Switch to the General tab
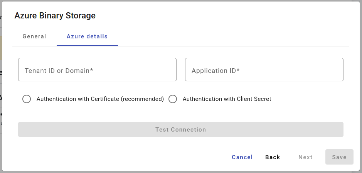The height and width of the screenshot is (173, 362). point(34,36)
